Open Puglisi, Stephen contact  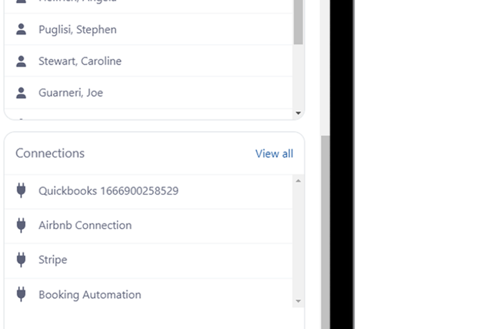[77, 30]
